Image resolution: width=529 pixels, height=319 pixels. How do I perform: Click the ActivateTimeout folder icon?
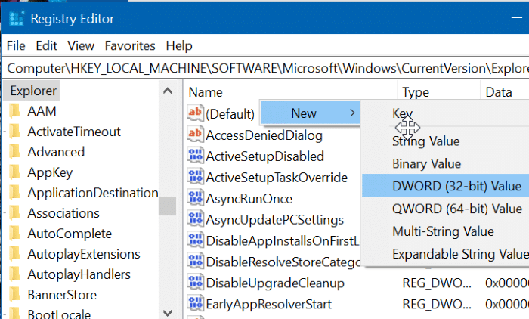(15, 132)
